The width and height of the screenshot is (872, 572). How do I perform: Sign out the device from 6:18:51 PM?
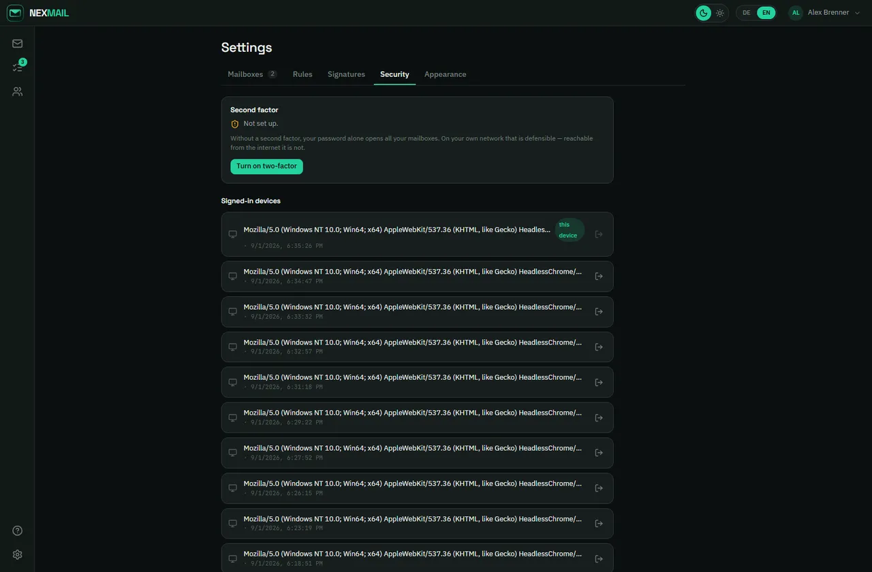[599, 559]
